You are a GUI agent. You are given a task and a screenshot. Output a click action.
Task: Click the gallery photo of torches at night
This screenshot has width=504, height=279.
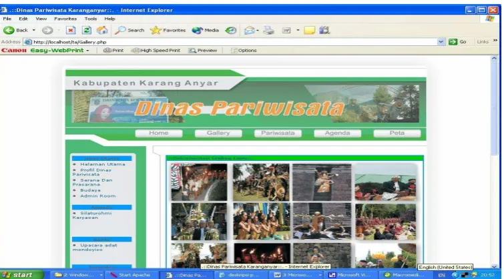pos(262,256)
